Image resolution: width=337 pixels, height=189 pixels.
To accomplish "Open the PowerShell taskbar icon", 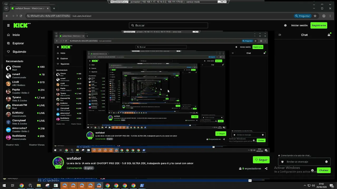I will [142, 186].
